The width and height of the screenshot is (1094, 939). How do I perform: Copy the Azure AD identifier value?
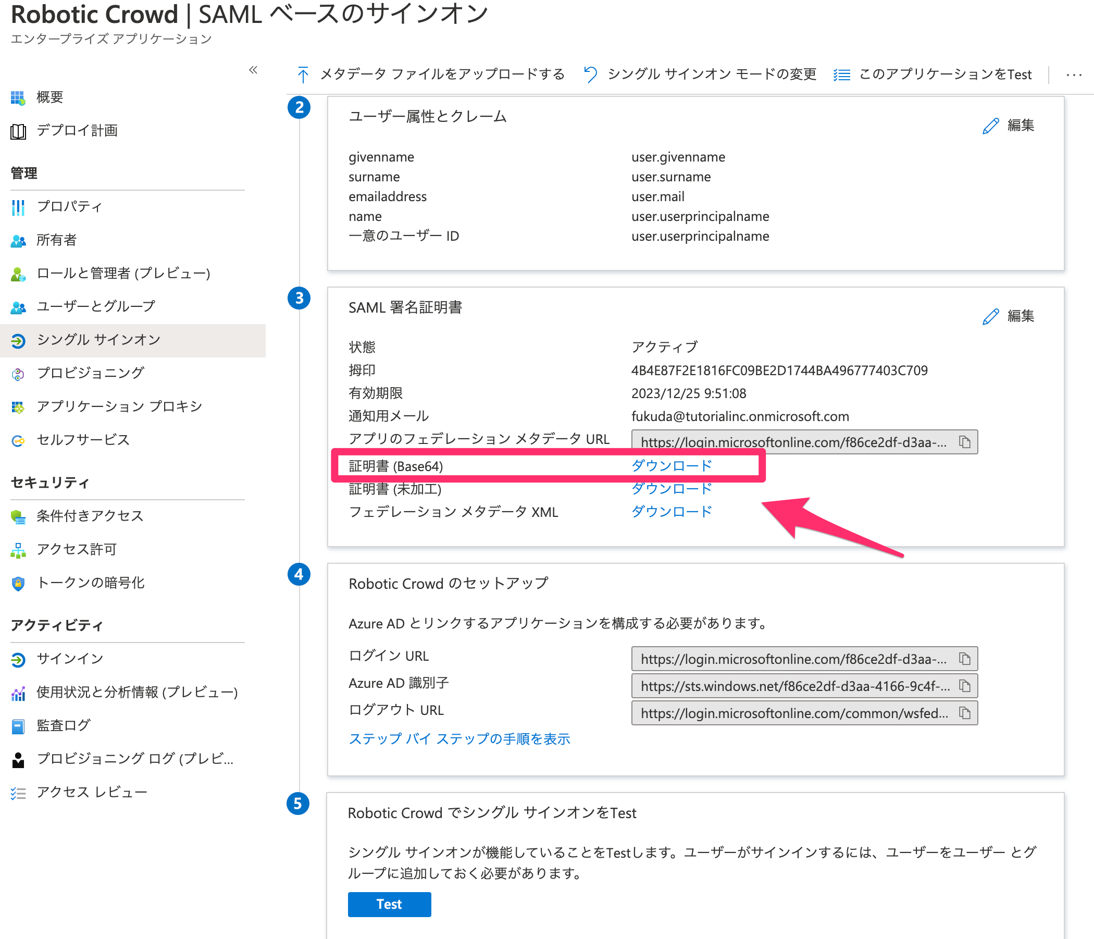click(x=965, y=686)
